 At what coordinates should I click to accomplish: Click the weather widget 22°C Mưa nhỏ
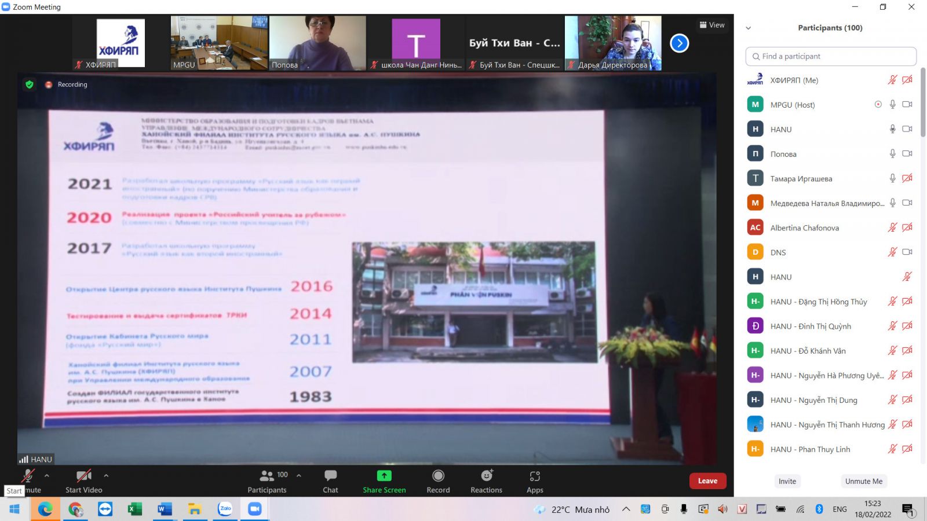tap(572, 509)
